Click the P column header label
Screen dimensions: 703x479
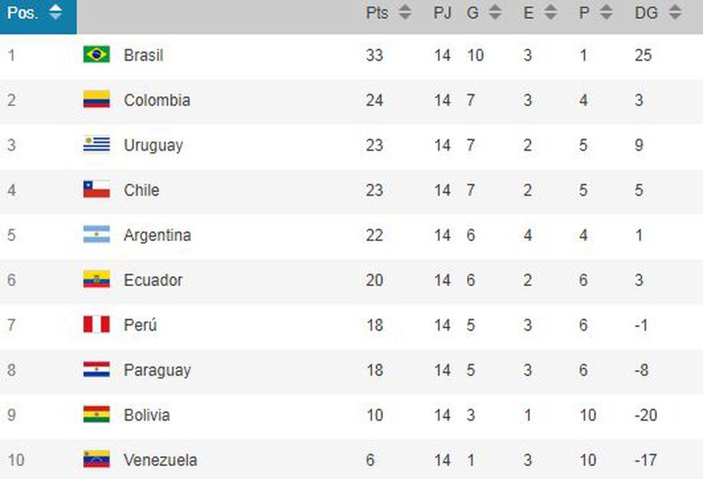pos(584,13)
